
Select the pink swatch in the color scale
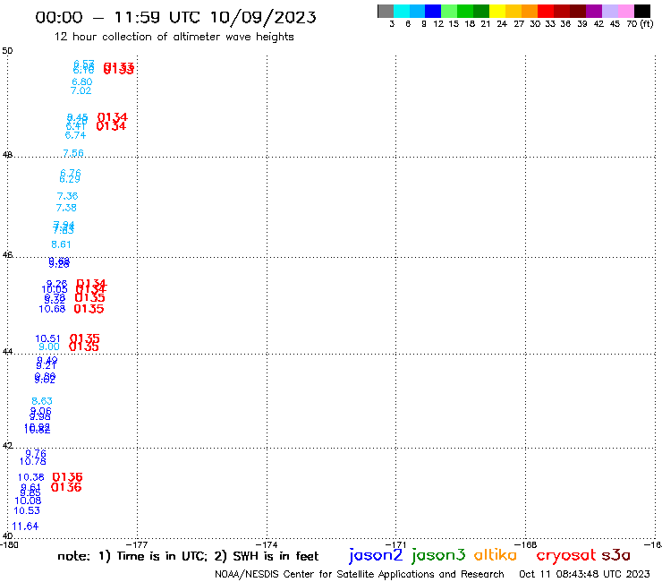click(626, 11)
